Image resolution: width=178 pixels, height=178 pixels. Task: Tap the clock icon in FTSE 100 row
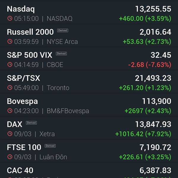point(10,157)
